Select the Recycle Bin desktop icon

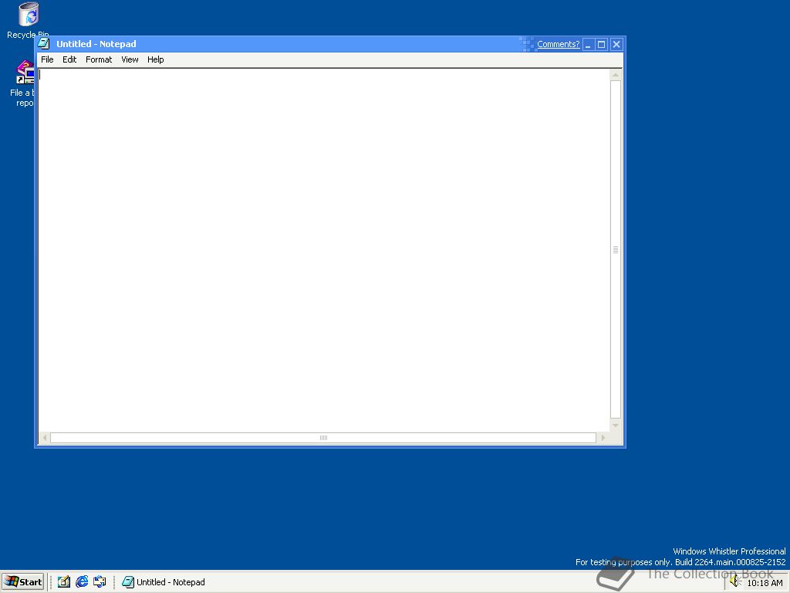coord(28,21)
